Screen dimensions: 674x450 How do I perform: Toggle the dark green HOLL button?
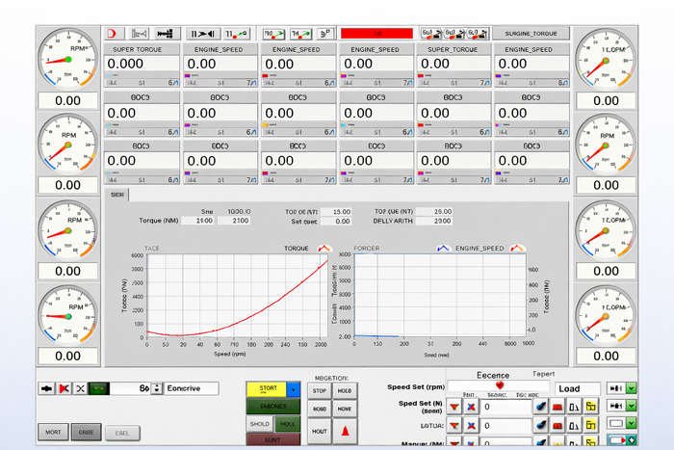click(287, 423)
